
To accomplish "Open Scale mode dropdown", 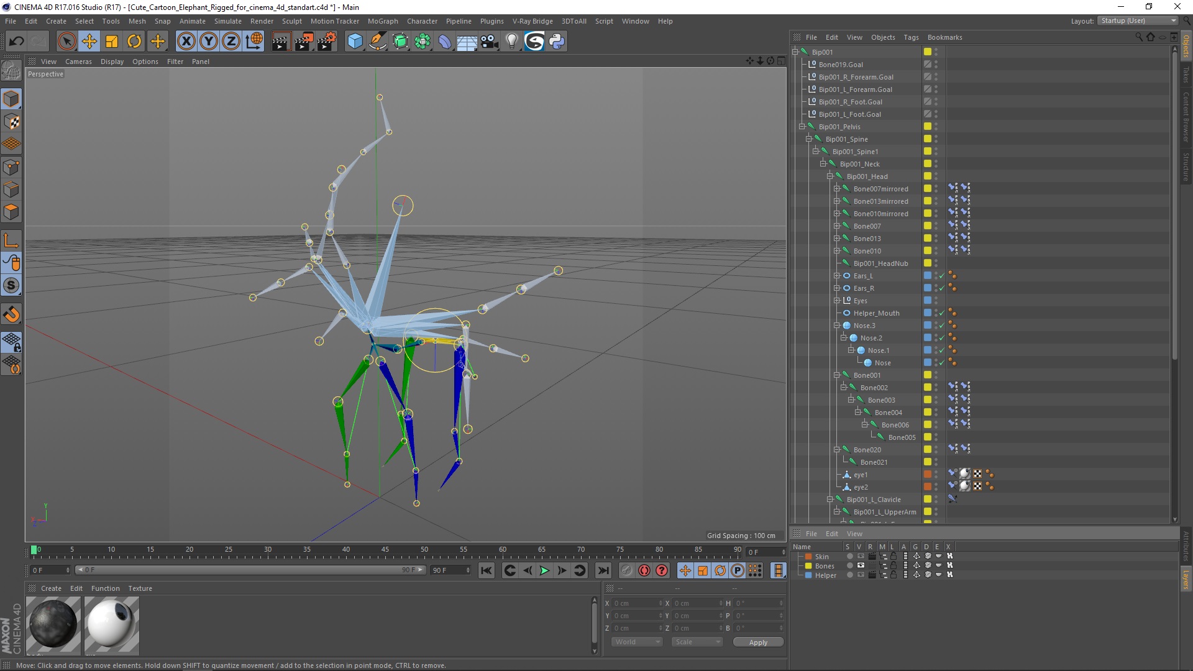I will point(697,642).
